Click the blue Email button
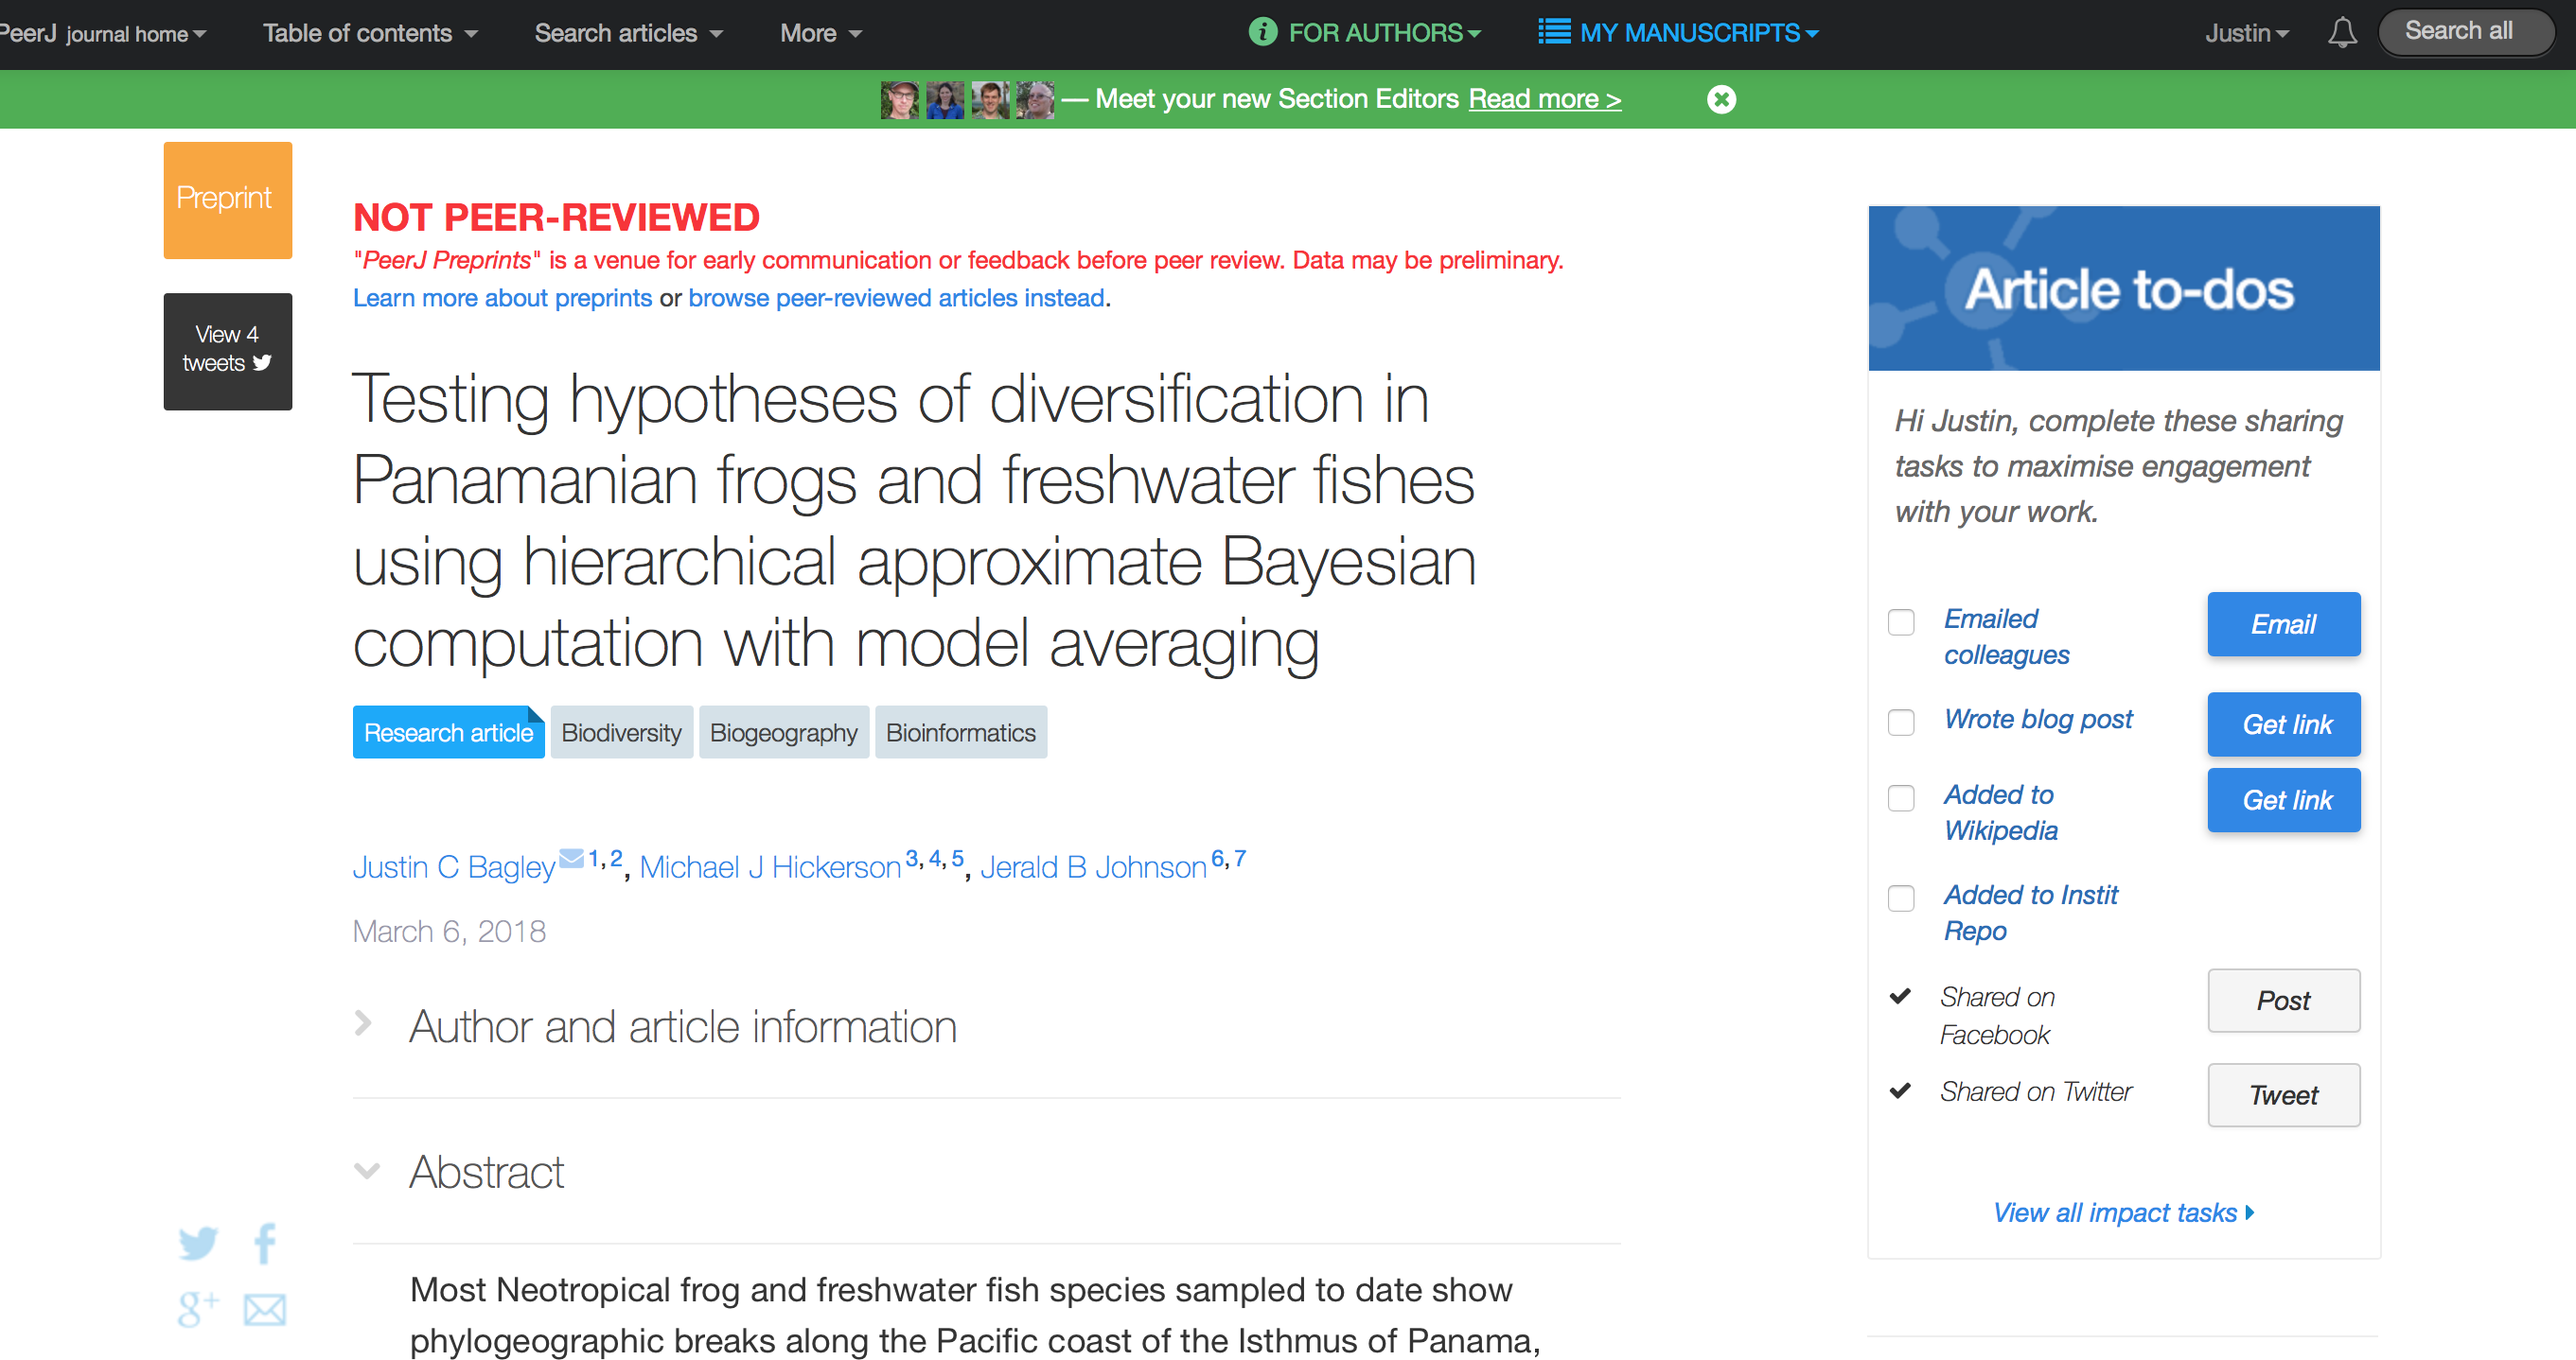Viewport: 2576px width, 1360px height. coord(2283,623)
